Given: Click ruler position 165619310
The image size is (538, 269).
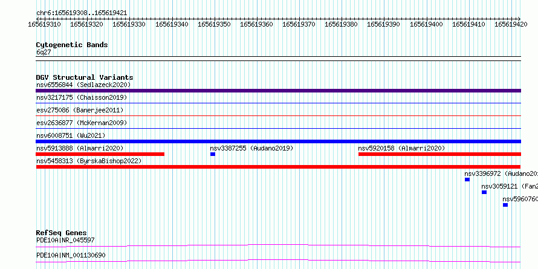Looking at the screenshot, I should click(x=44, y=24).
